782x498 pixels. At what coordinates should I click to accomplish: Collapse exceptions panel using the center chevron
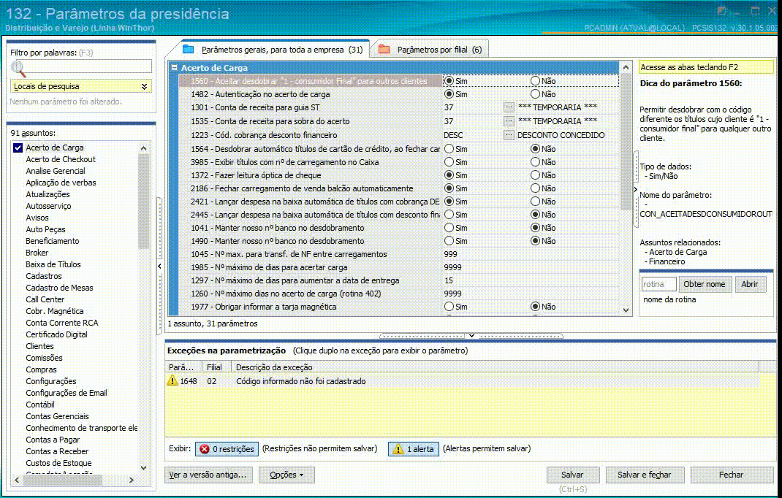[471, 336]
